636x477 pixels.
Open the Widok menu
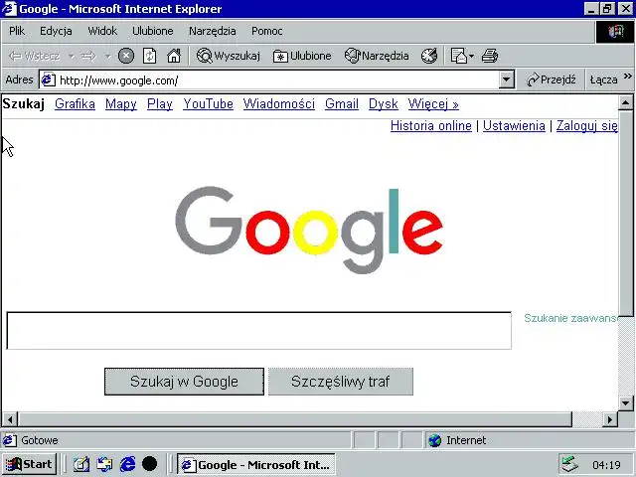coord(102,31)
